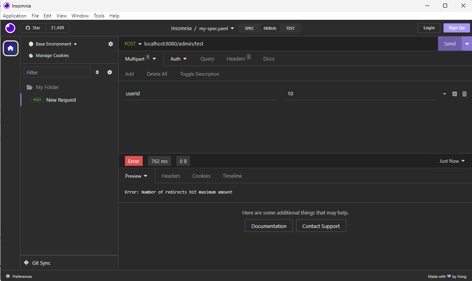Delete the userId row with trash icon
Screen dimensions: 472x281
[x=464, y=94]
